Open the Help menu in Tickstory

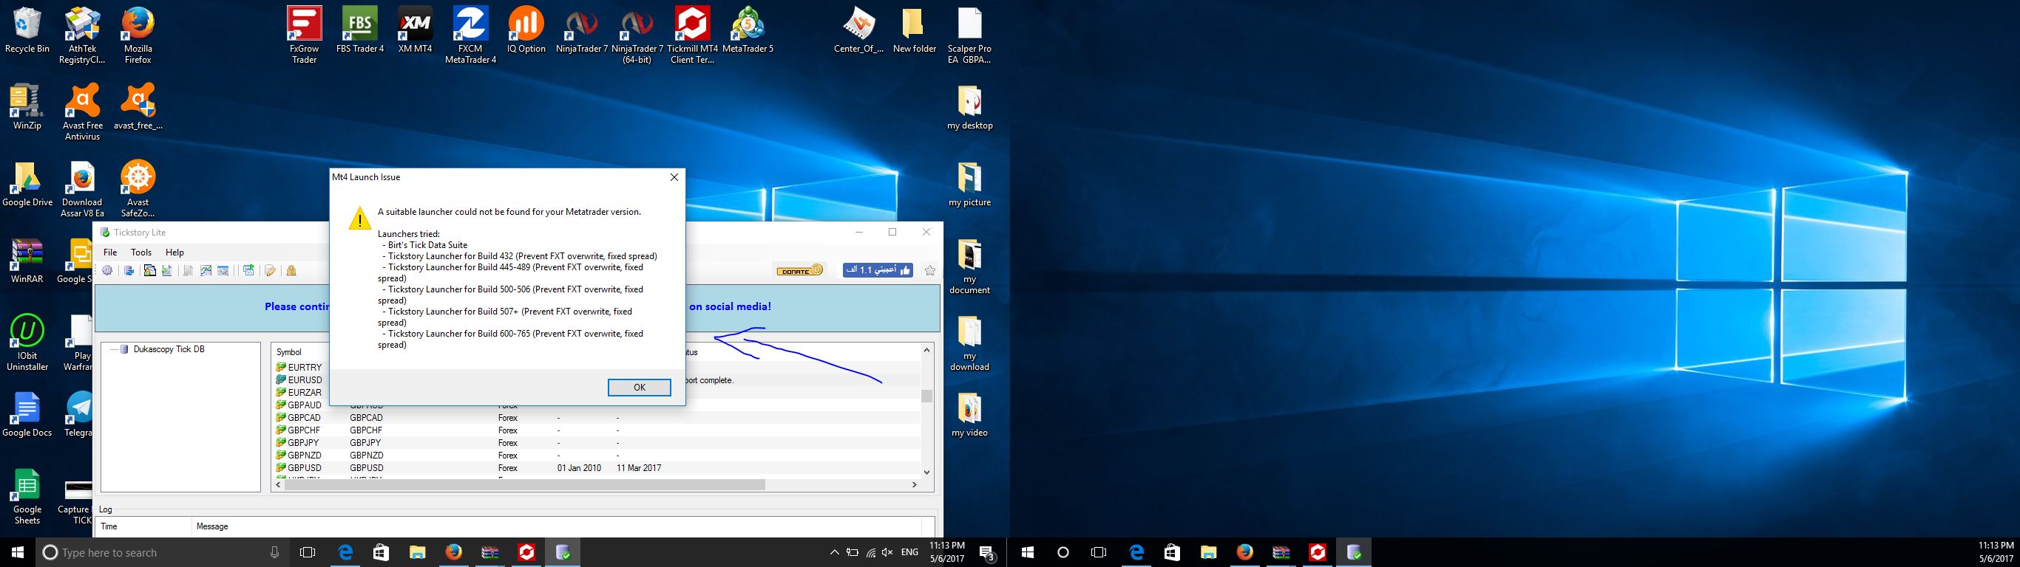click(175, 252)
